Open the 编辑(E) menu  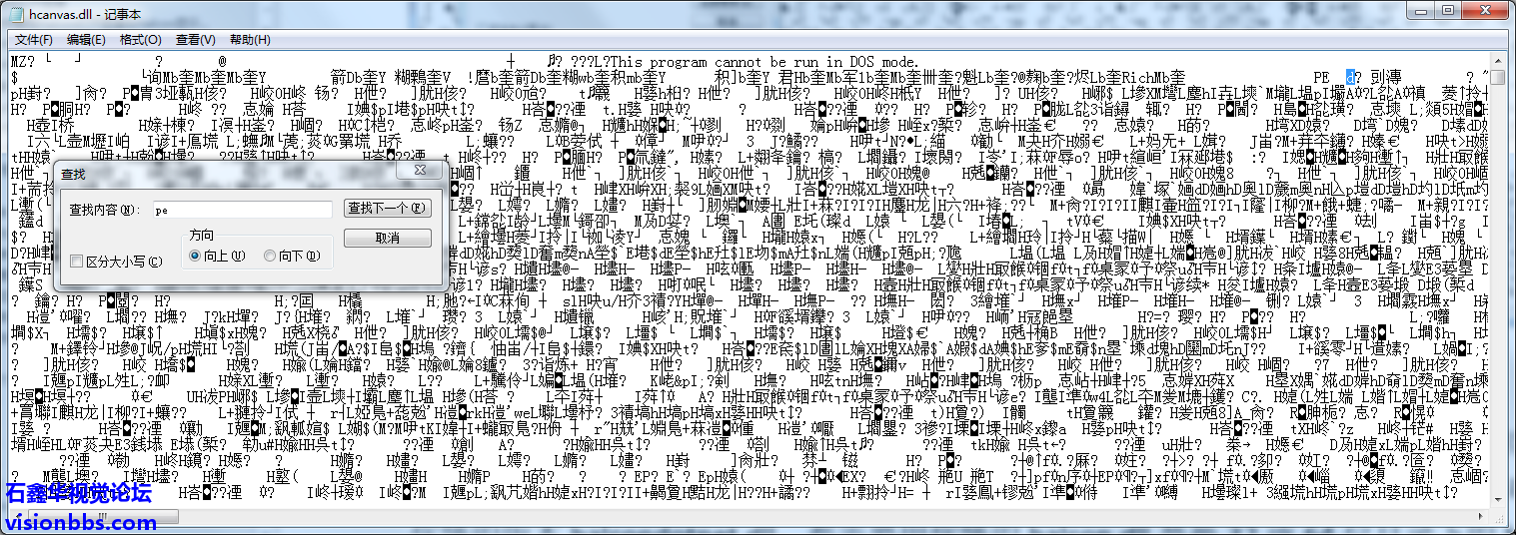click(86, 40)
